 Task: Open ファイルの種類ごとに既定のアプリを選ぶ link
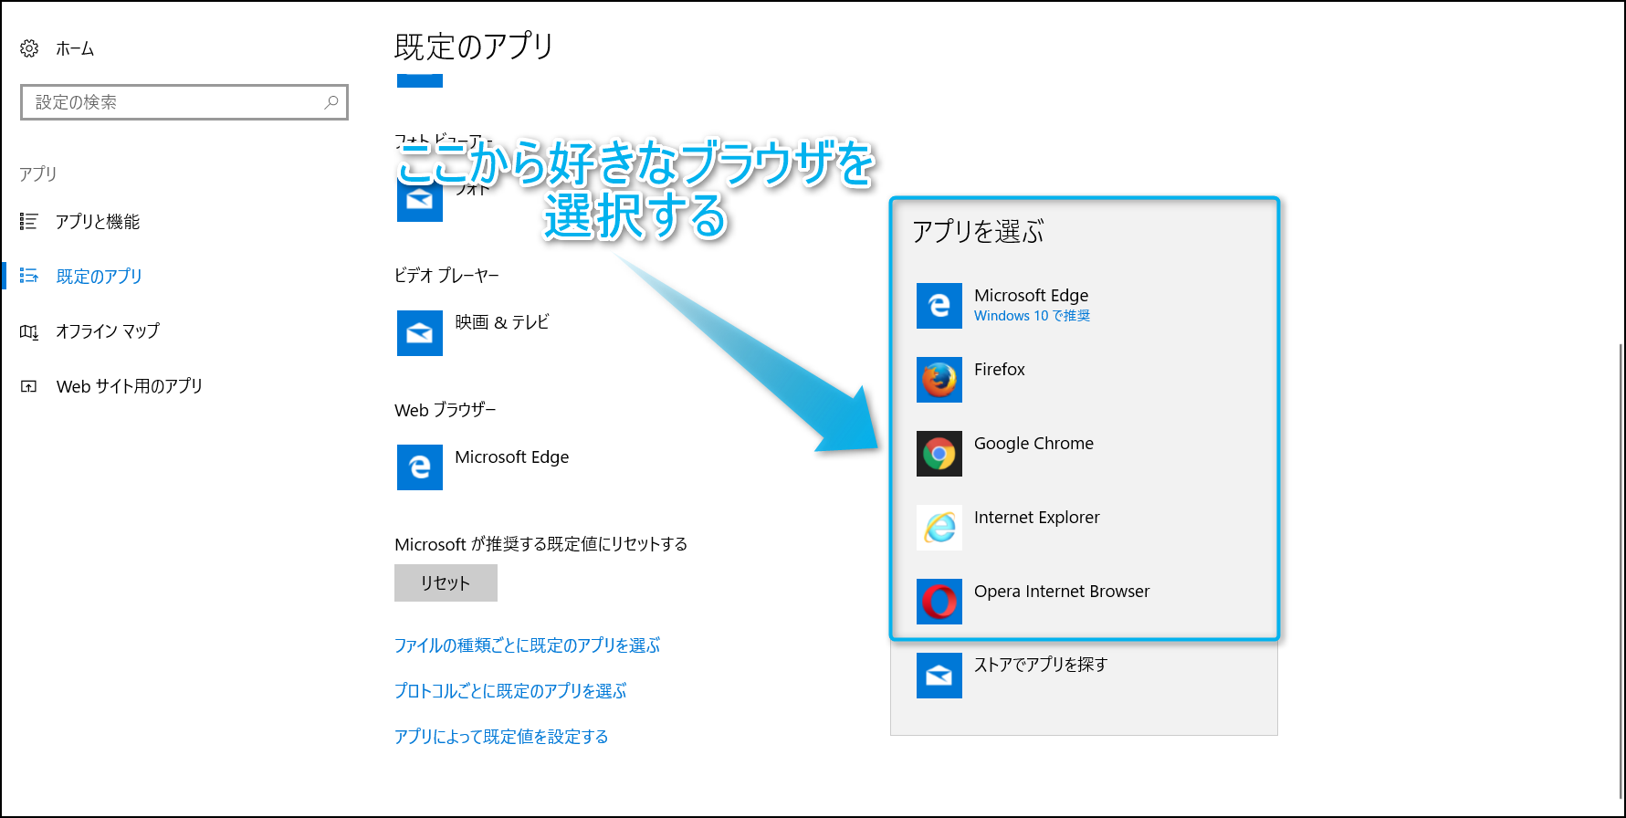tap(527, 645)
